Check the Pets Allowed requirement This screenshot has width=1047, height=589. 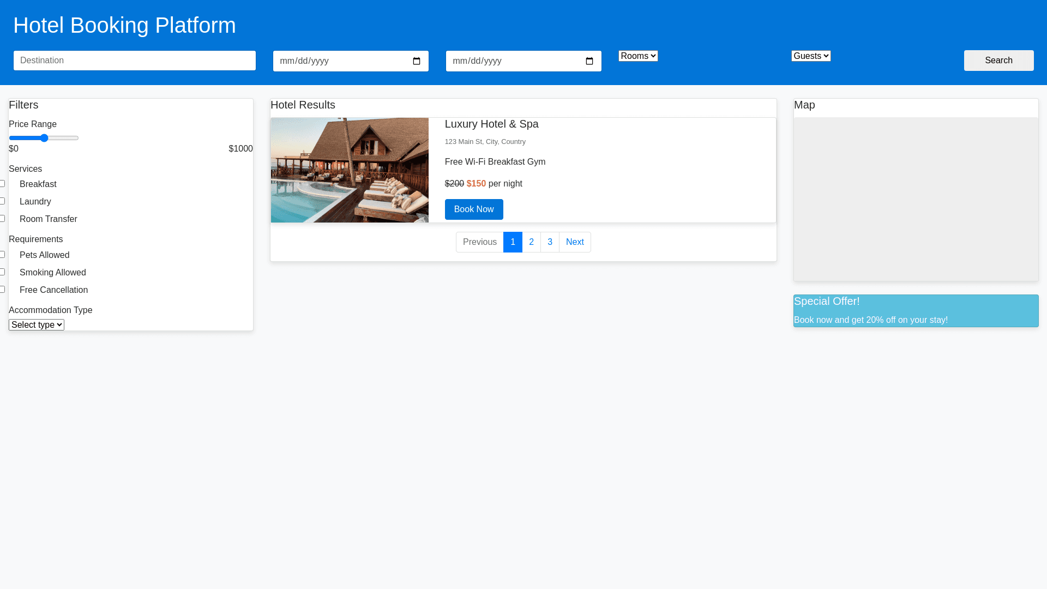pos(3,255)
